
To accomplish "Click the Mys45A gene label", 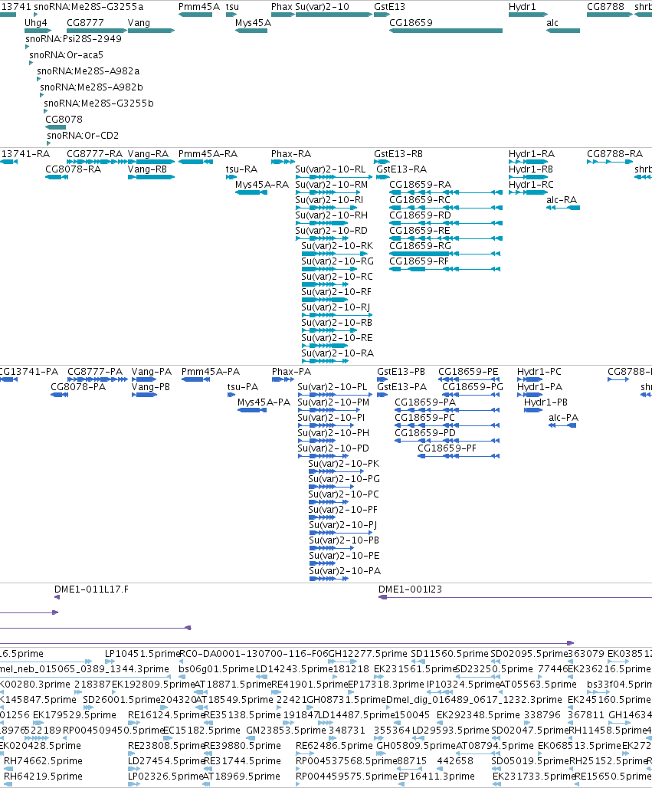I will point(253,23).
